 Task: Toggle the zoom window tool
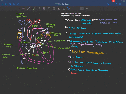point(23,9)
